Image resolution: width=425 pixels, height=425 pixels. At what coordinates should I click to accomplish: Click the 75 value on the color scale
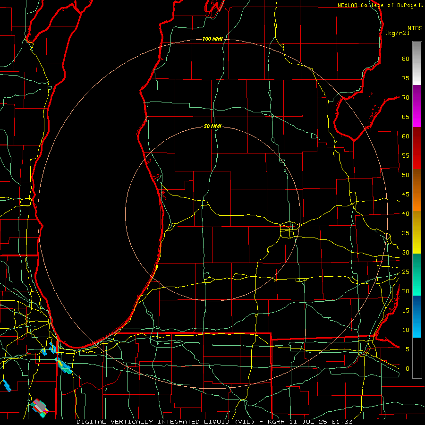pos(406,78)
